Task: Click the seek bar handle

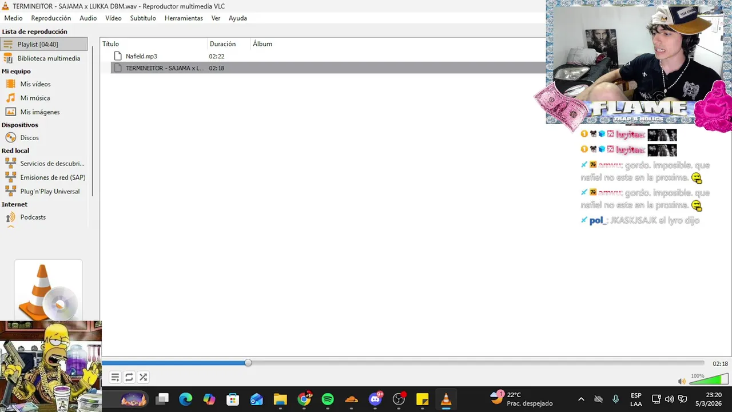Action: point(248,363)
